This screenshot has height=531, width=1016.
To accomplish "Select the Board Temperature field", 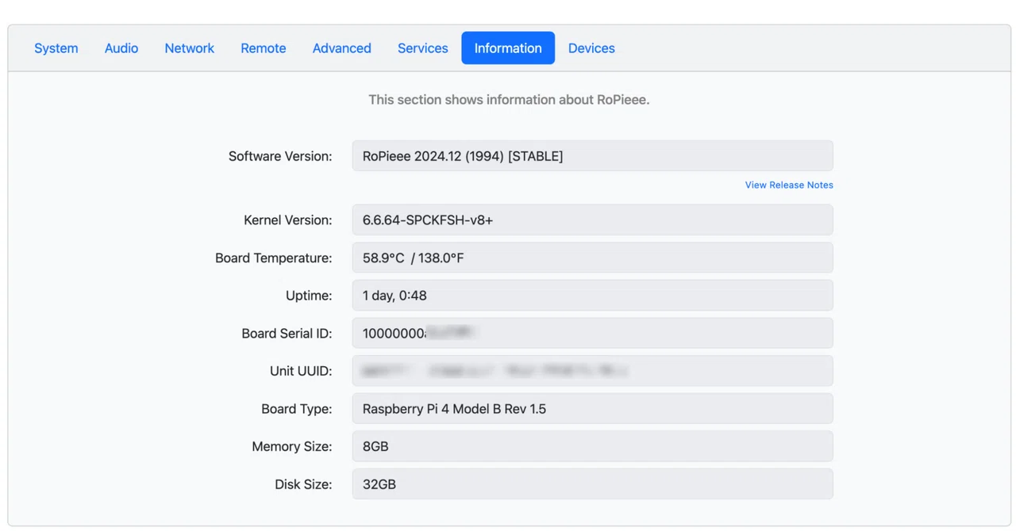I will [593, 258].
